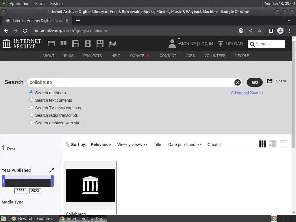Go back in Chrome
The width and height of the screenshot is (296, 222).
(6, 31)
